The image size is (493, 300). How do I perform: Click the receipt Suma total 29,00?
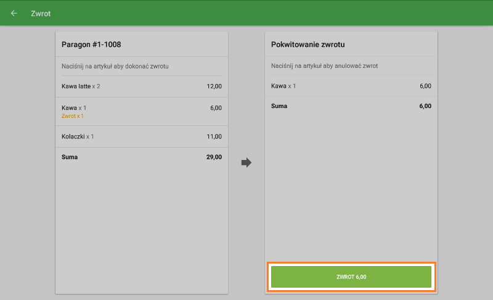(x=214, y=157)
